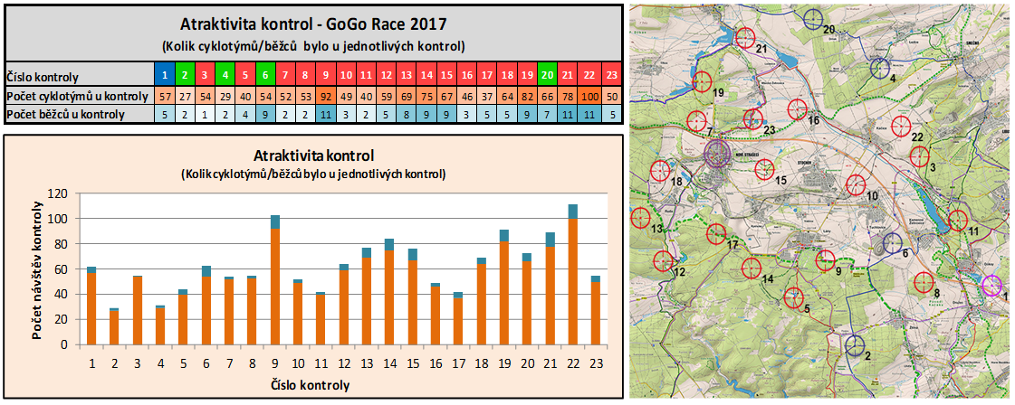Select the bar for control 14 in the chart
The image size is (1015, 405).
point(389,292)
